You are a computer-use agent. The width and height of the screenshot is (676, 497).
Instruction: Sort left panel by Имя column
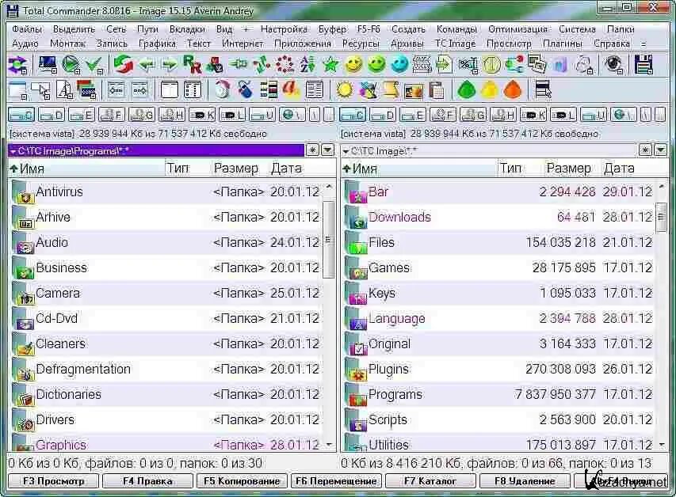pyautogui.click(x=86, y=168)
